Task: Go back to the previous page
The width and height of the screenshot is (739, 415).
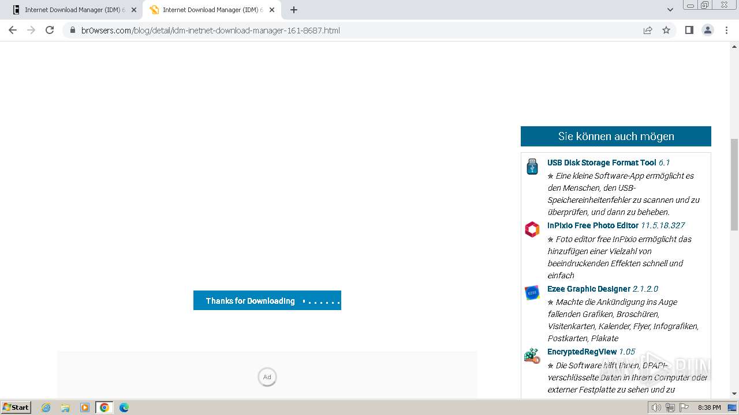Action: 13,30
